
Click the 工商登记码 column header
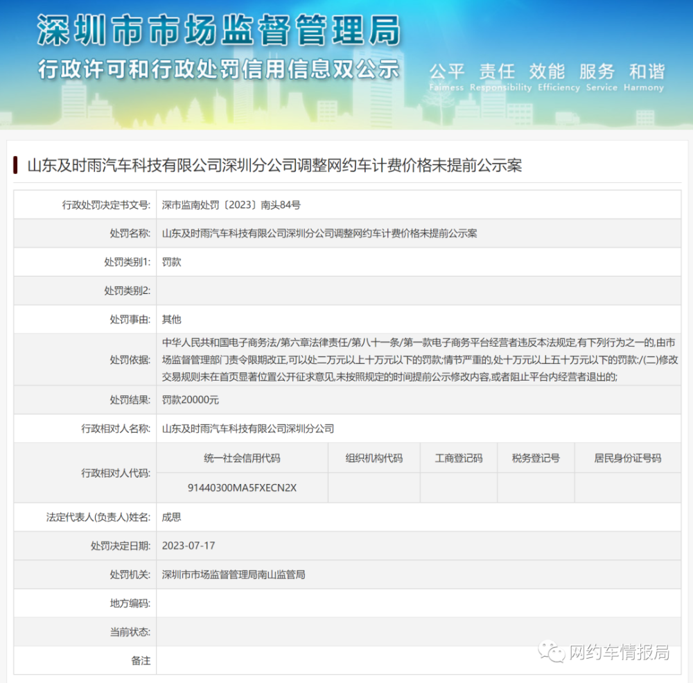click(x=459, y=458)
